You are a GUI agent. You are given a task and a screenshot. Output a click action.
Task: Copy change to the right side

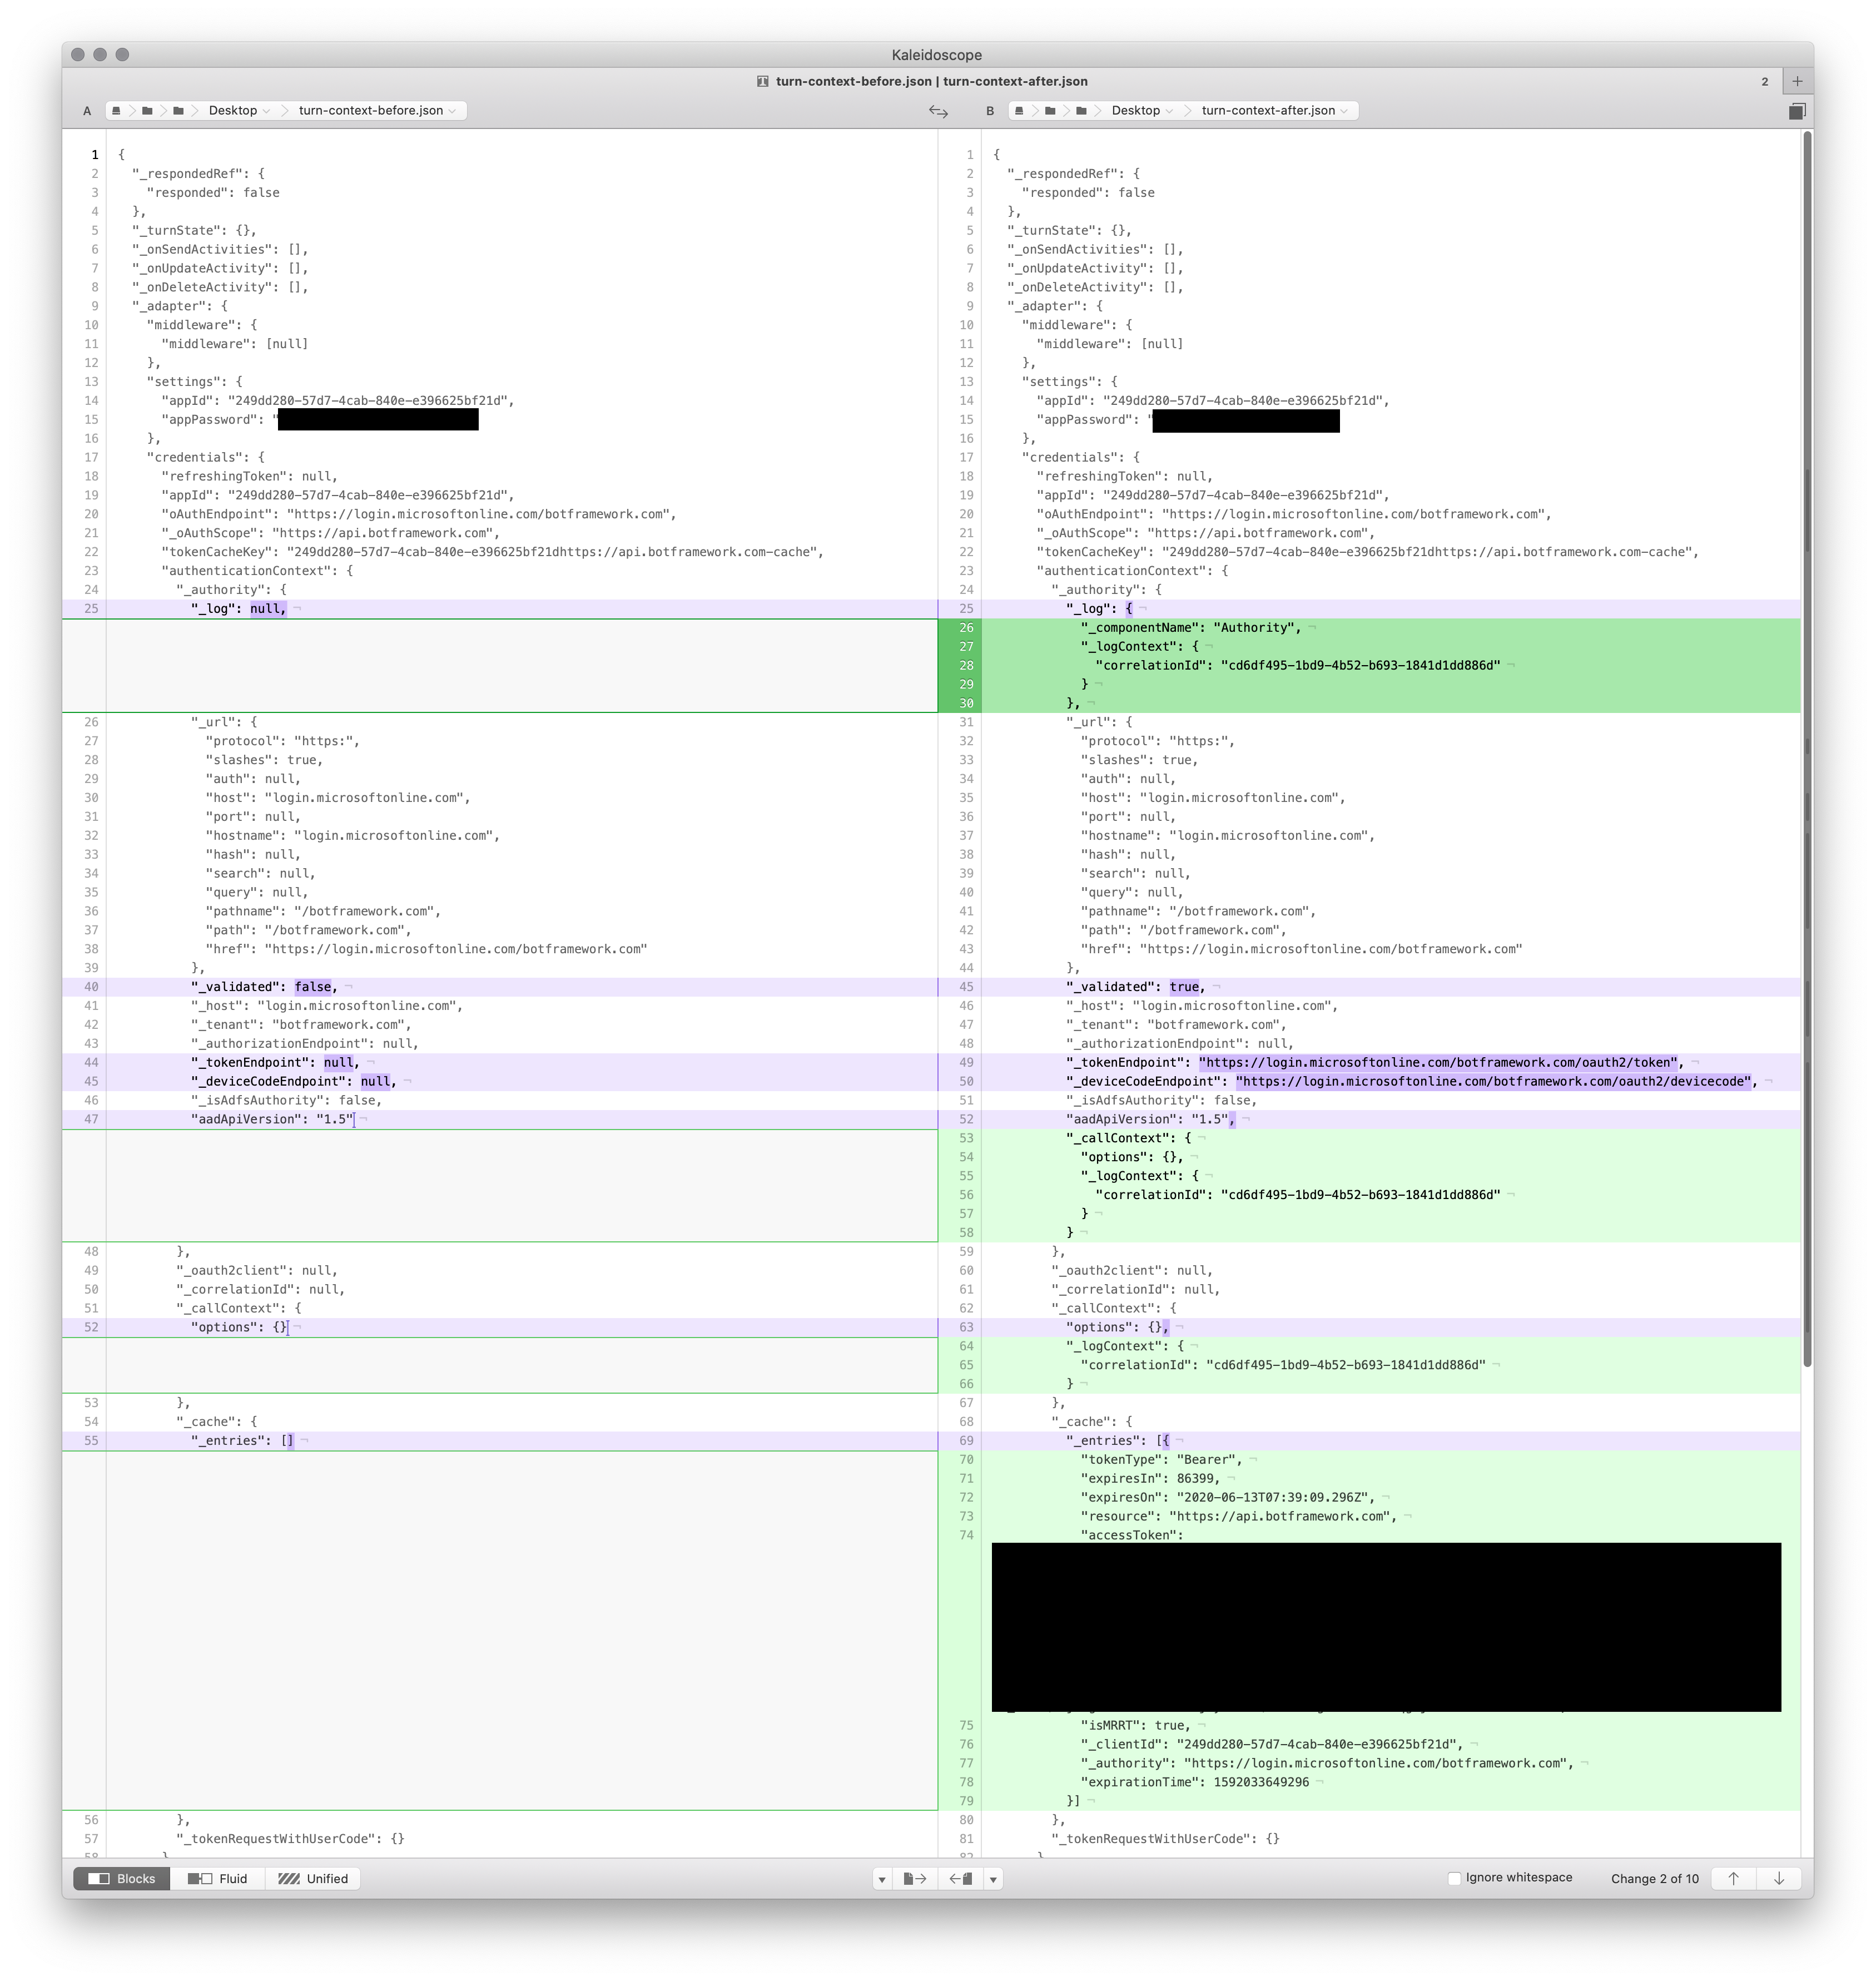(x=915, y=1878)
